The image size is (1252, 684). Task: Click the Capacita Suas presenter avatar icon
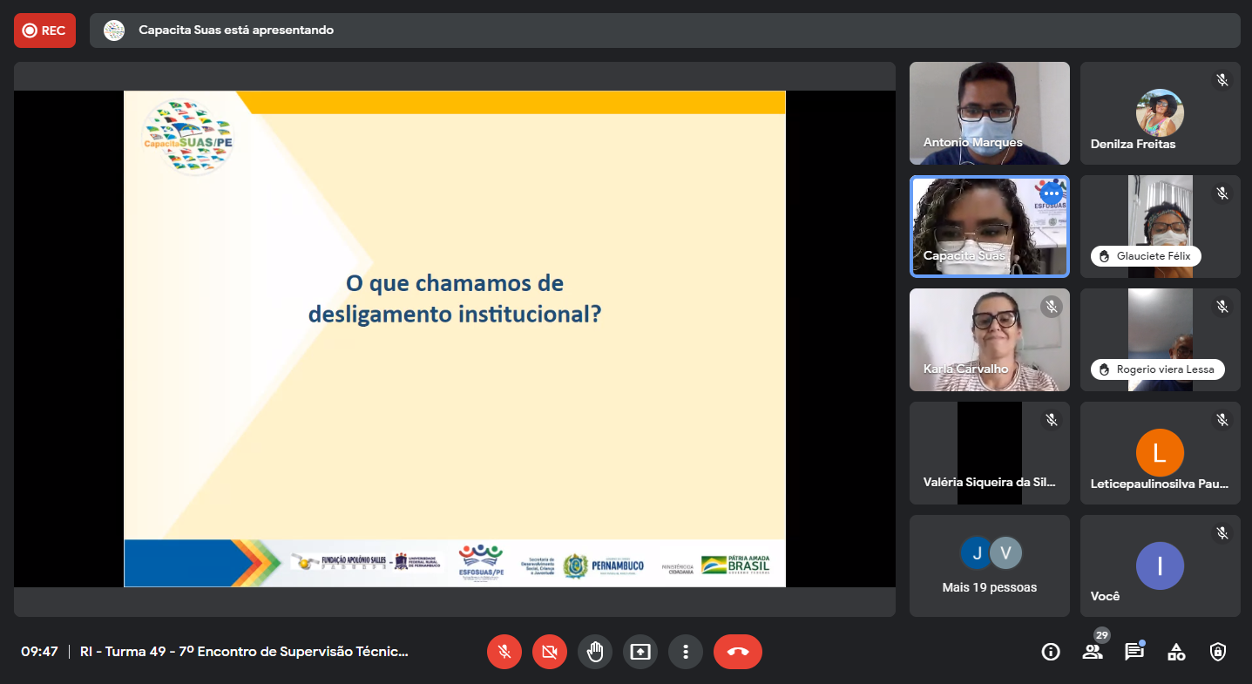pos(114,30)
